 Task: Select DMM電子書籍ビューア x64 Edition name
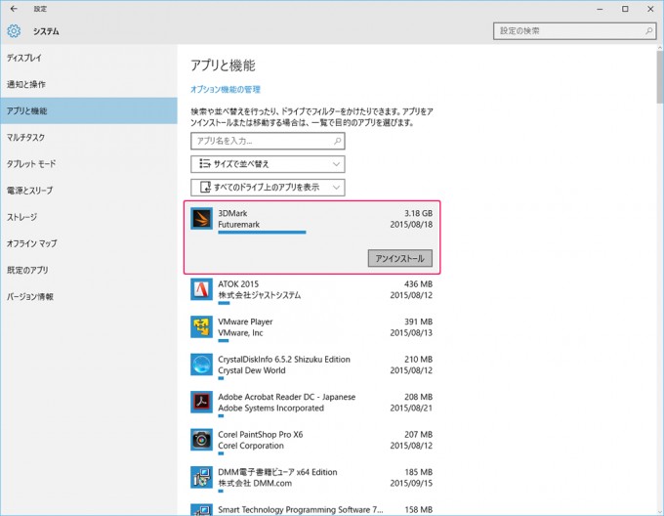(277, 472)
